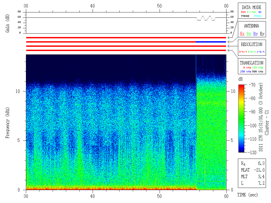
Task: Select the green 4-bit resolution label
Action: 252,52
